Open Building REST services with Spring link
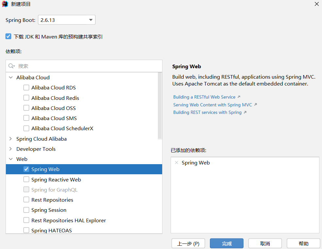Screen dimensions: 322x249 coord(207,112)
